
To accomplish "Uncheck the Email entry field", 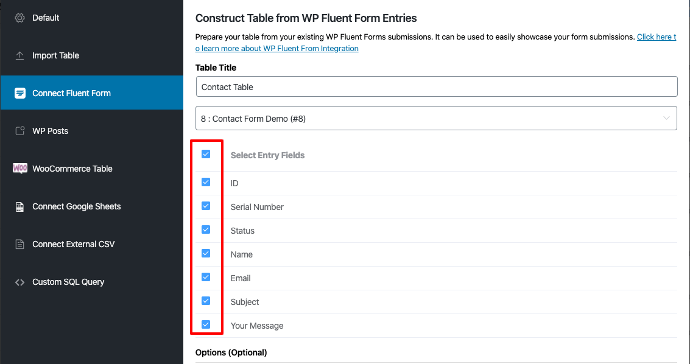I will [x=206, y=278].
